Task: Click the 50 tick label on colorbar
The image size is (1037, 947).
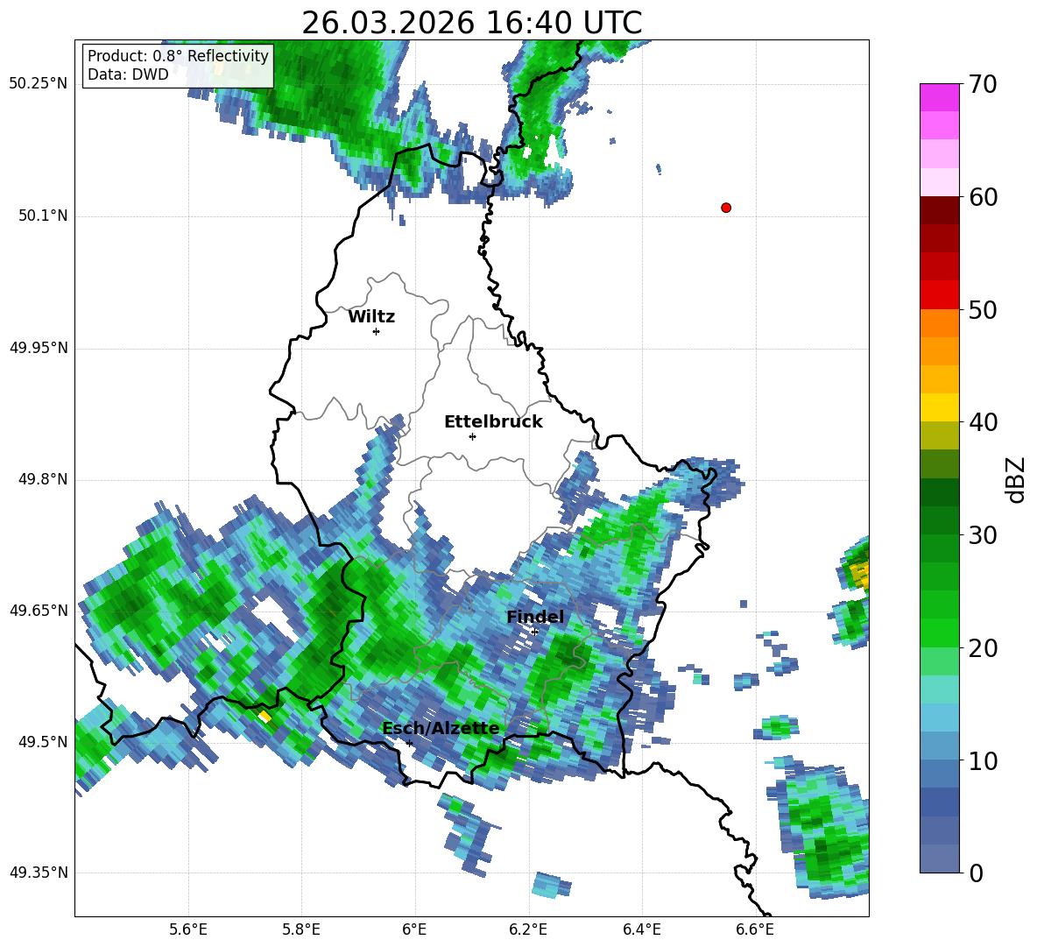Action: pyautogui.click(x=983, y=310)
